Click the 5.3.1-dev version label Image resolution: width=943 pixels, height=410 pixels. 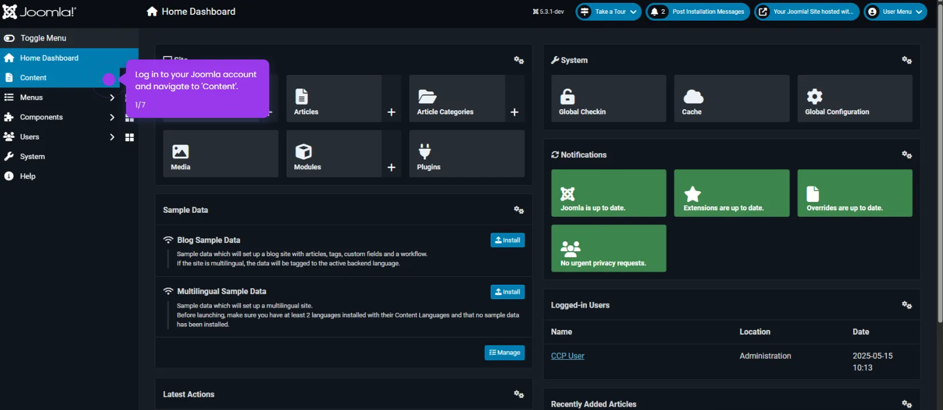[x=548, y=11]
